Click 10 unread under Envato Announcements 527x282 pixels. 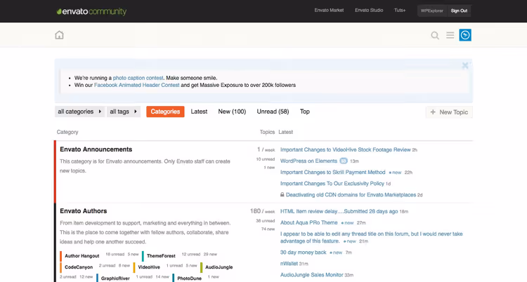click(x=265, y=159)
